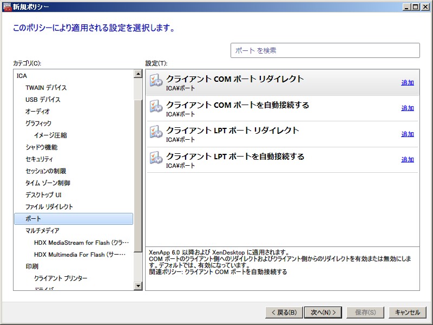
Task: Click the クライアント LPT ポートを自動接続する policy icon
Action: 156,159
